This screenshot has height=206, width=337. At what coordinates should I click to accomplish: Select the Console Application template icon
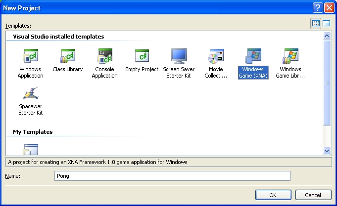click(x=105, y=56)
